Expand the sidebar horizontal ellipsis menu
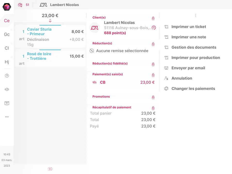The image size is (232, 174). (x=7, y=117)
